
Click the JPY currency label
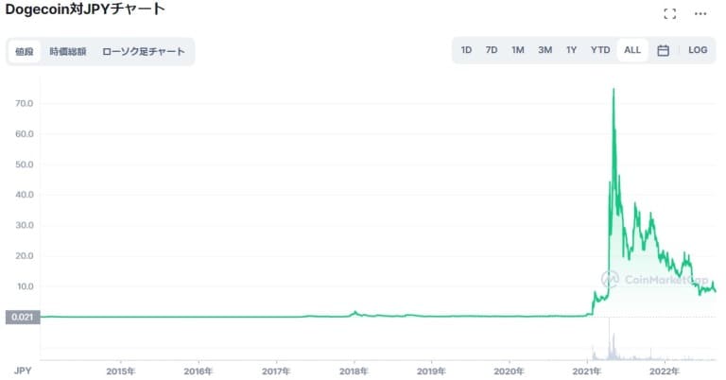(23, 371)
